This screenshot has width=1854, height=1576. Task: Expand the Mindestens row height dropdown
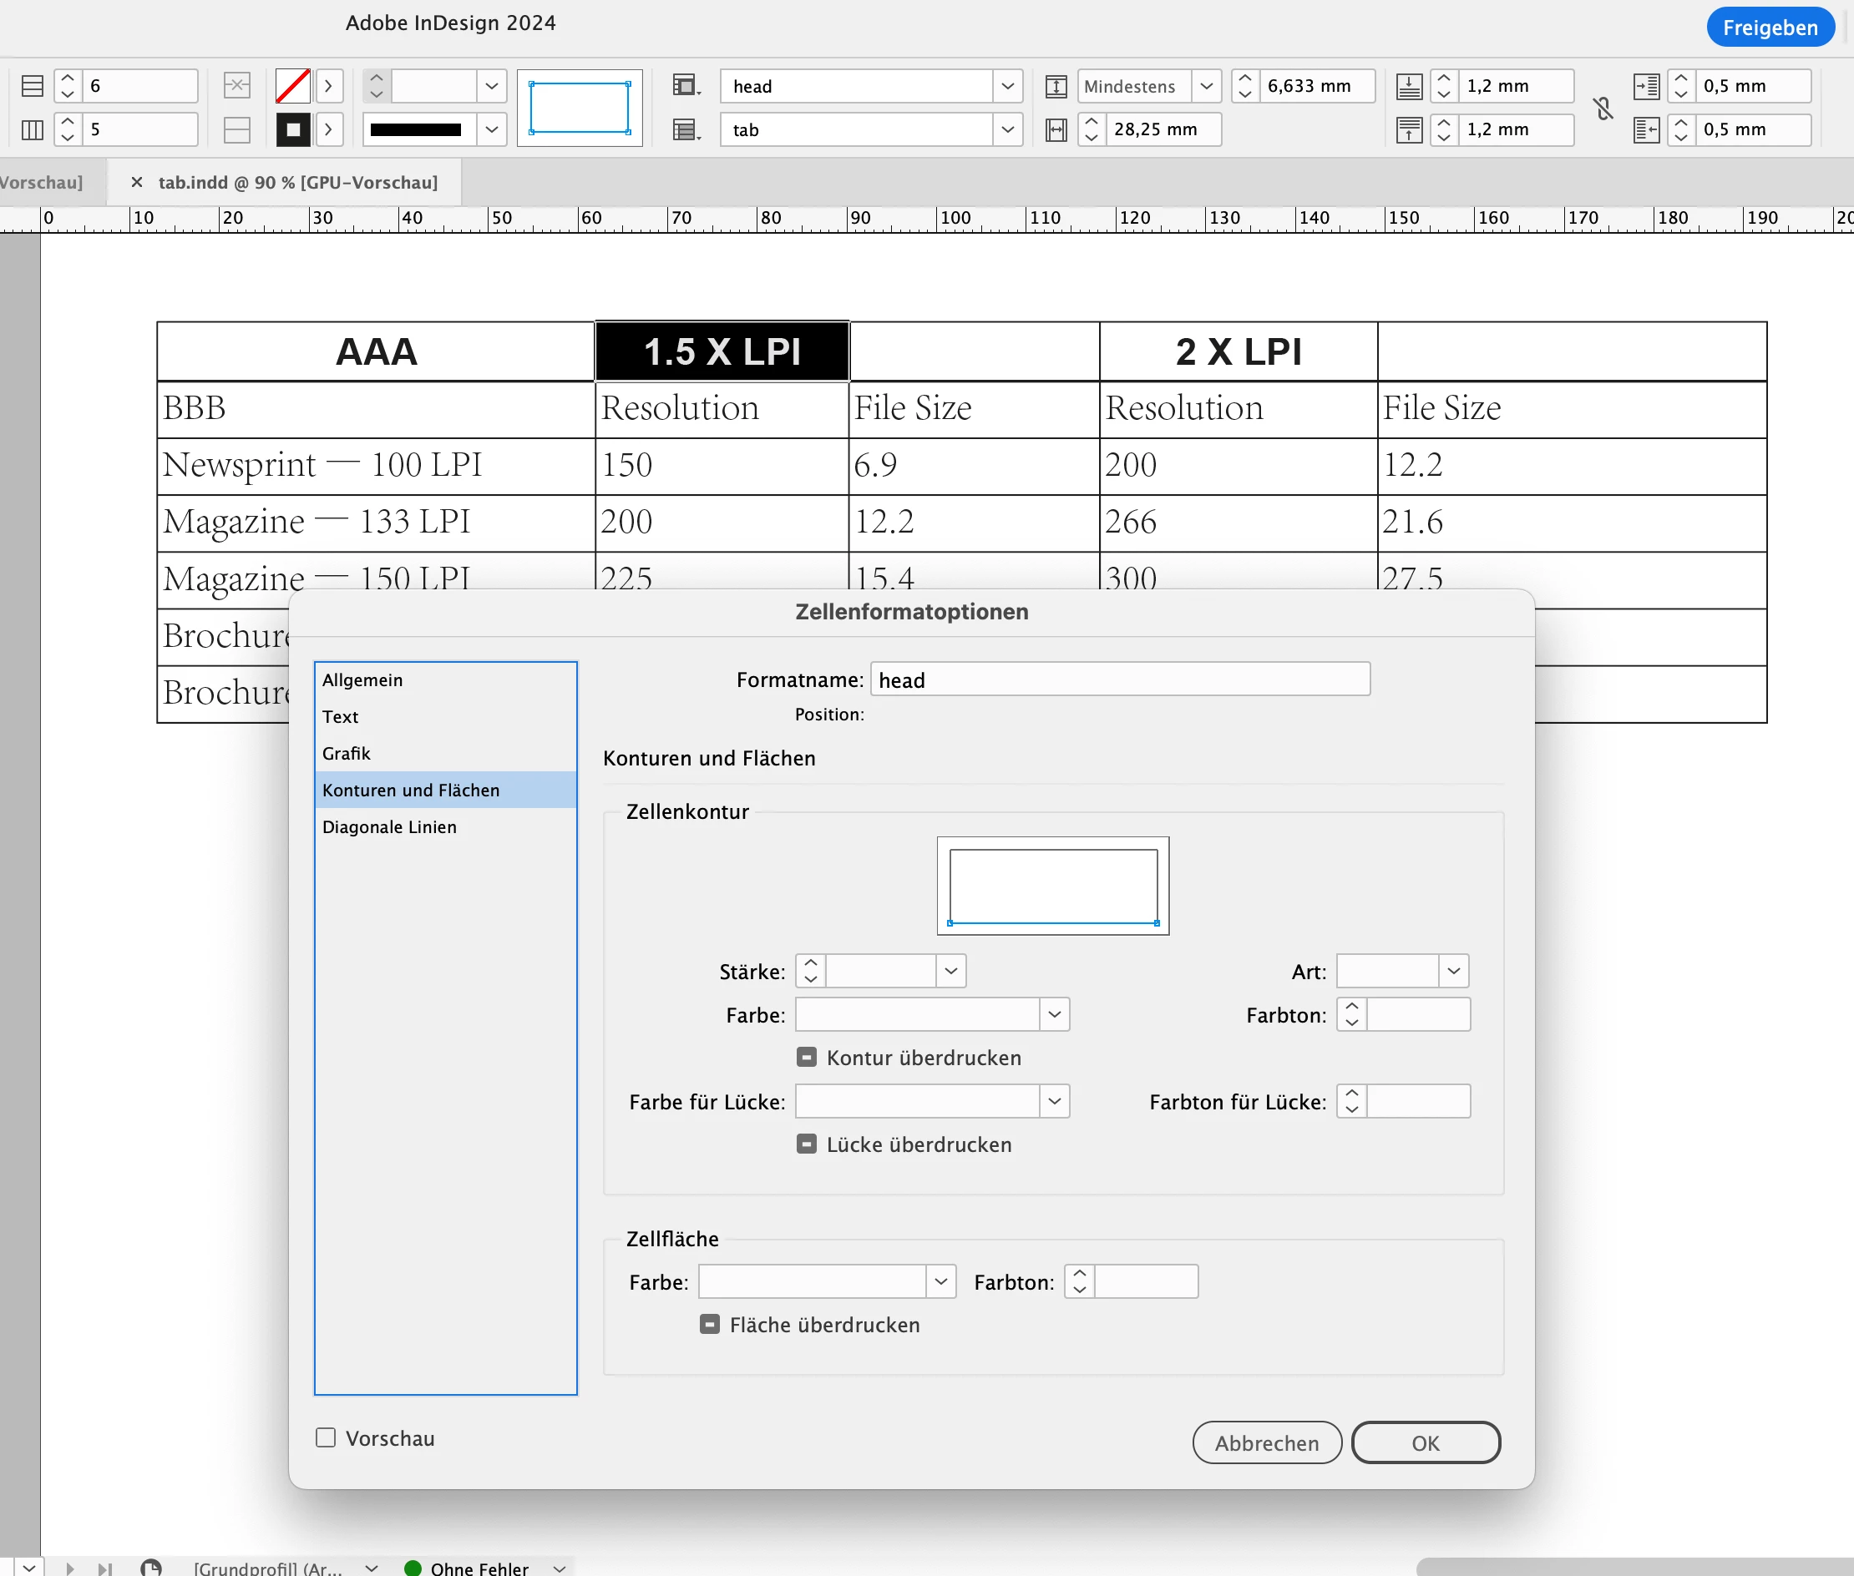pos(1206,86)
